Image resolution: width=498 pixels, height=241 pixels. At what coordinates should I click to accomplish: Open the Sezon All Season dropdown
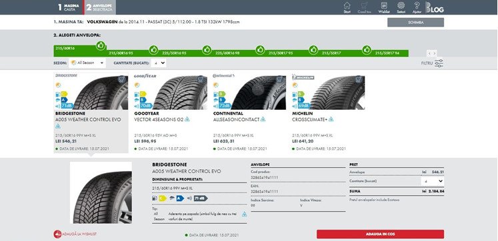pyautogui.click(x=87, y=63)
